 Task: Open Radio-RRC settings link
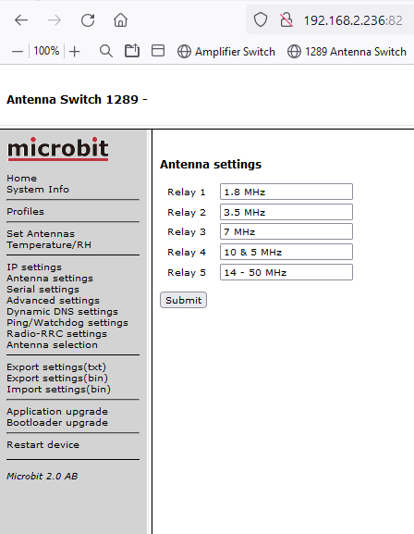click(56, 334)
